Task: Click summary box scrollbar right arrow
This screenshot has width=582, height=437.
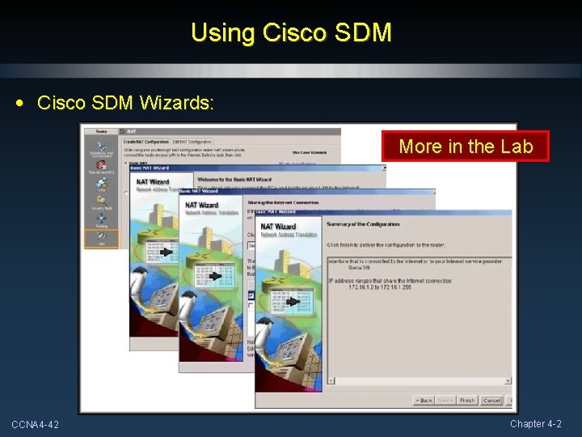Action: [508, 381]
